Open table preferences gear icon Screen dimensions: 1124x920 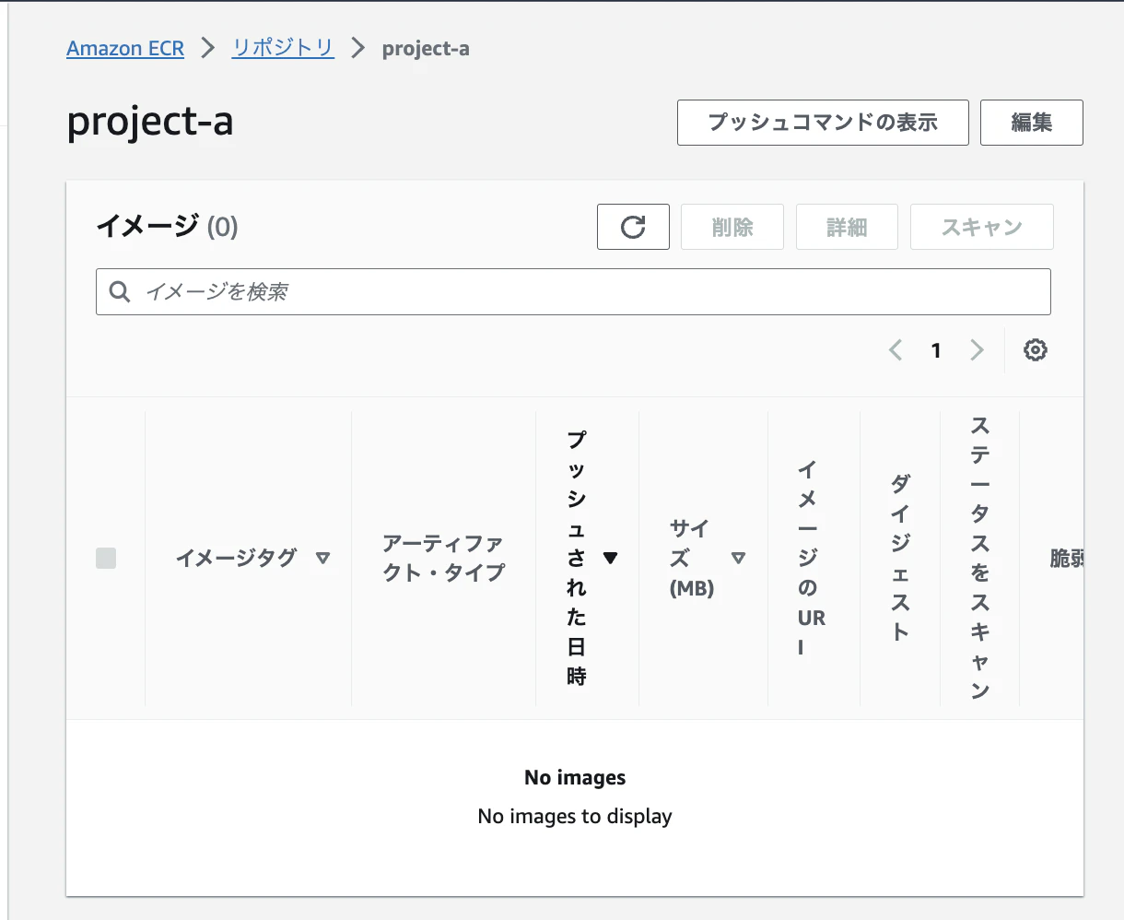point(1036,350)
